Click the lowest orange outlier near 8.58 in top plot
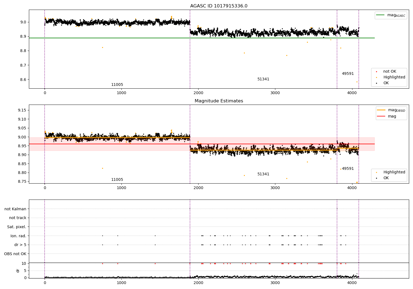The image size is (413, 289). 357,82
